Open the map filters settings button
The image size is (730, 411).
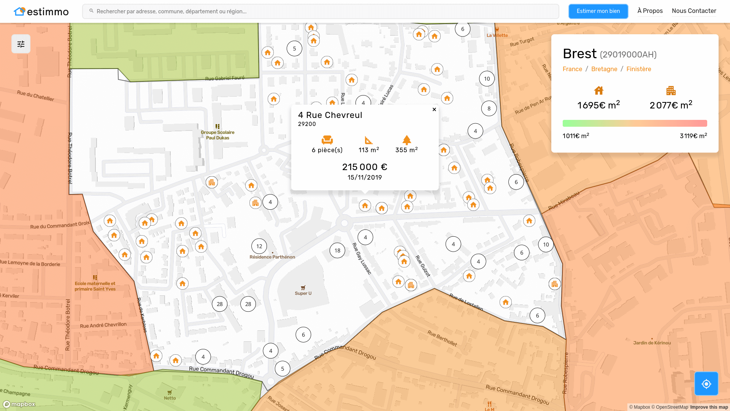[21, 44]
